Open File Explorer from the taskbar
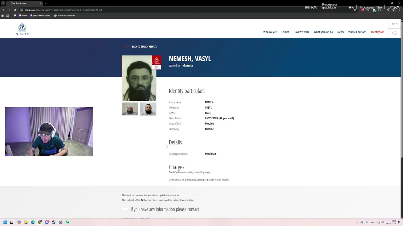The height and width of the screenshot is (226, 403). coord(26,222)
